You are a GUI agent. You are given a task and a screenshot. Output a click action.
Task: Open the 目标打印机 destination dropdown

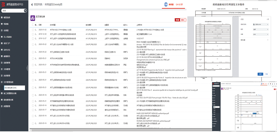(260, 24)
